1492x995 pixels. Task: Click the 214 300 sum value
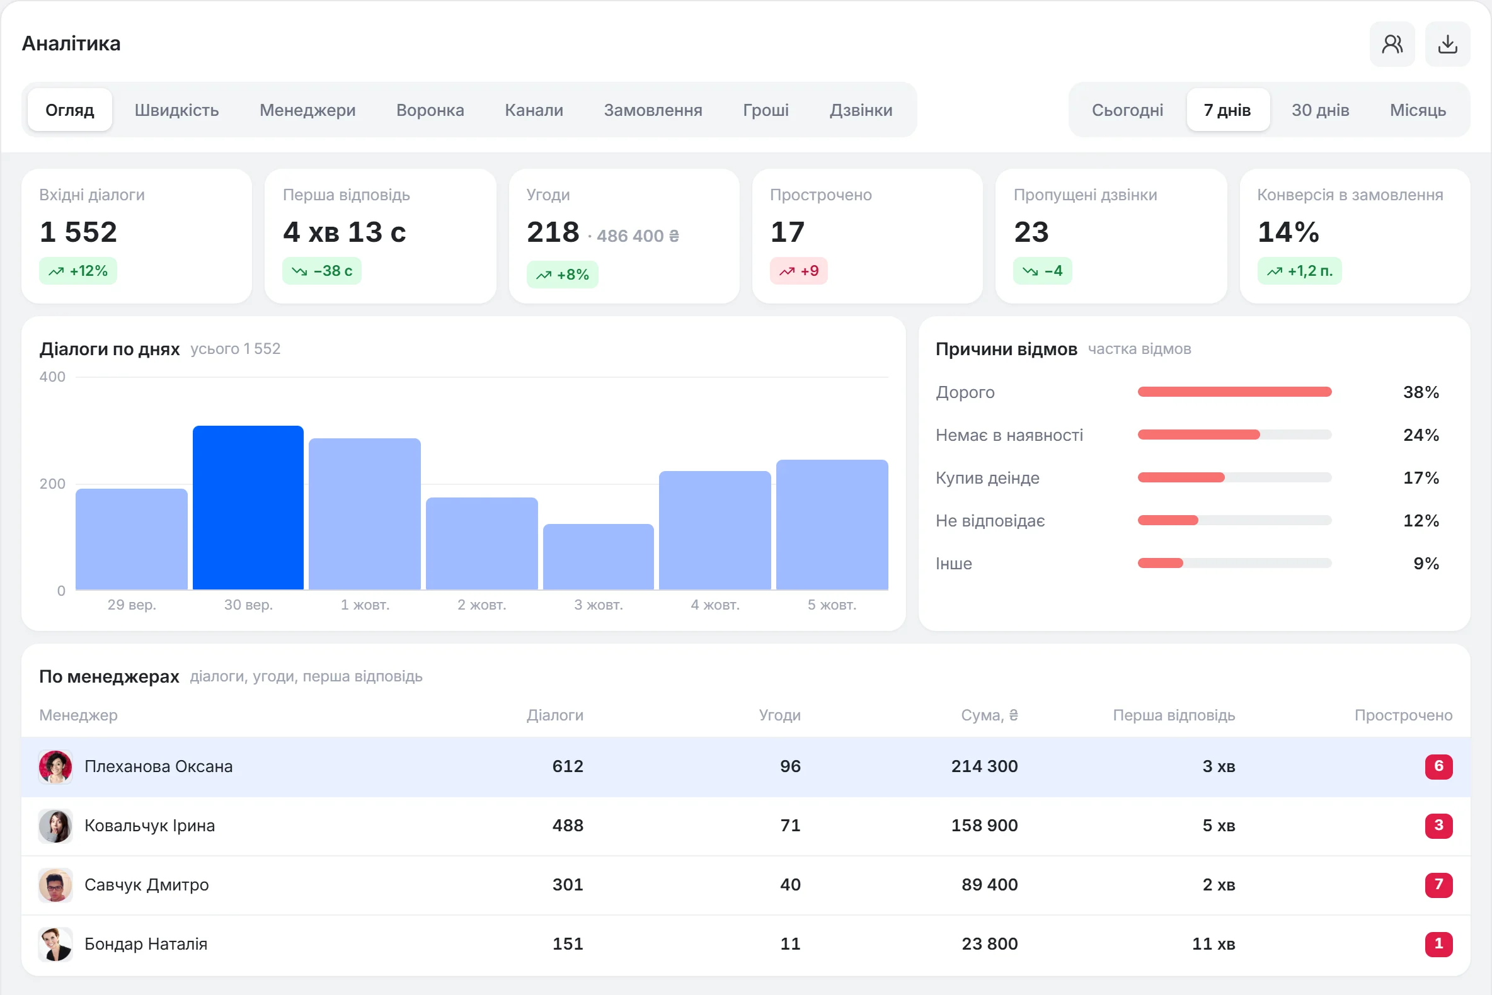pyautogui.click(x=984, y=766)
